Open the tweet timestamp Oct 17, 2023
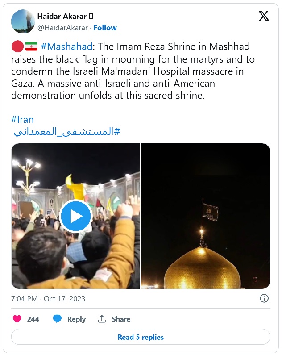 tap(48, 299)
